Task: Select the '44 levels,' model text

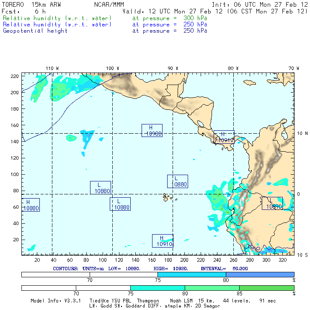Action: (x=236, y=301)
